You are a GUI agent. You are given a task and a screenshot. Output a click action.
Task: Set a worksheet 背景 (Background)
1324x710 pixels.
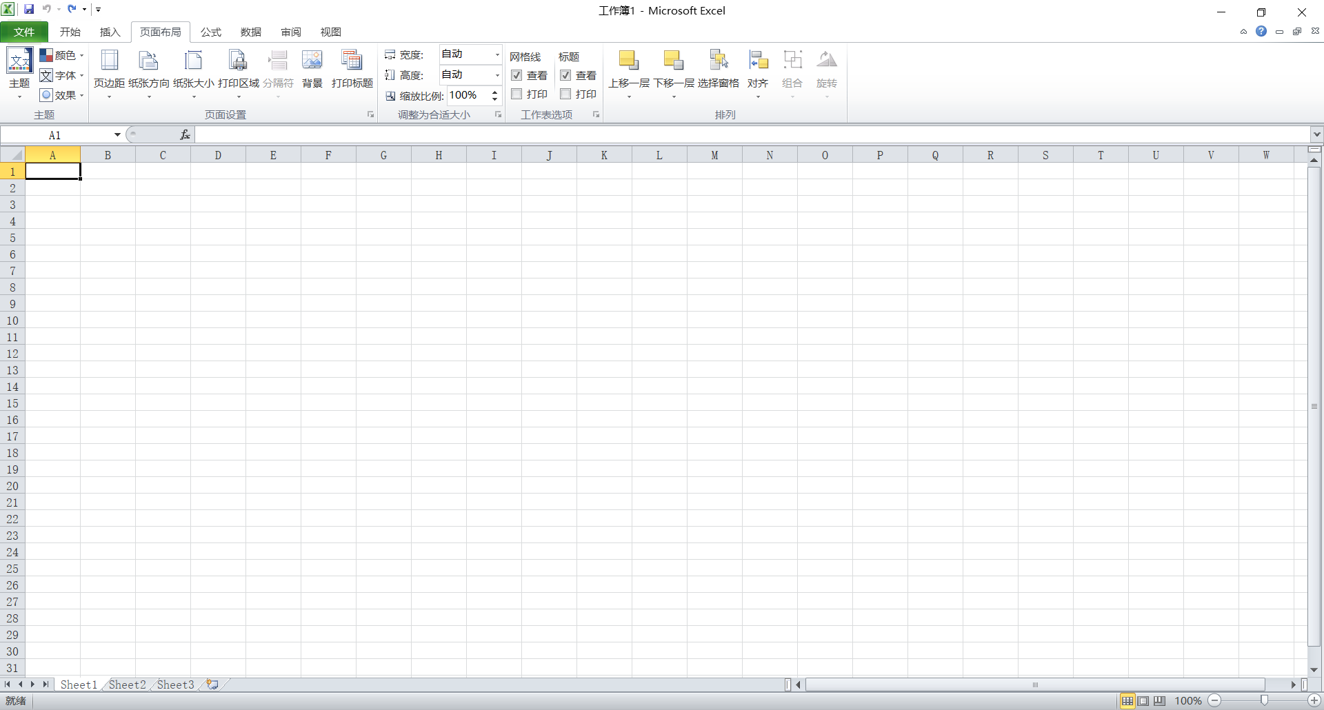[312, 69]
